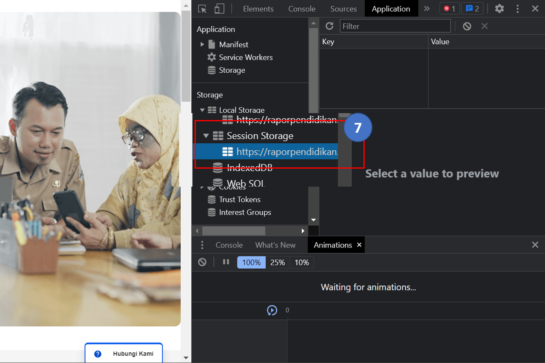Open Web SQL in storage tree
545x363 pixels.
pos(246,183)
